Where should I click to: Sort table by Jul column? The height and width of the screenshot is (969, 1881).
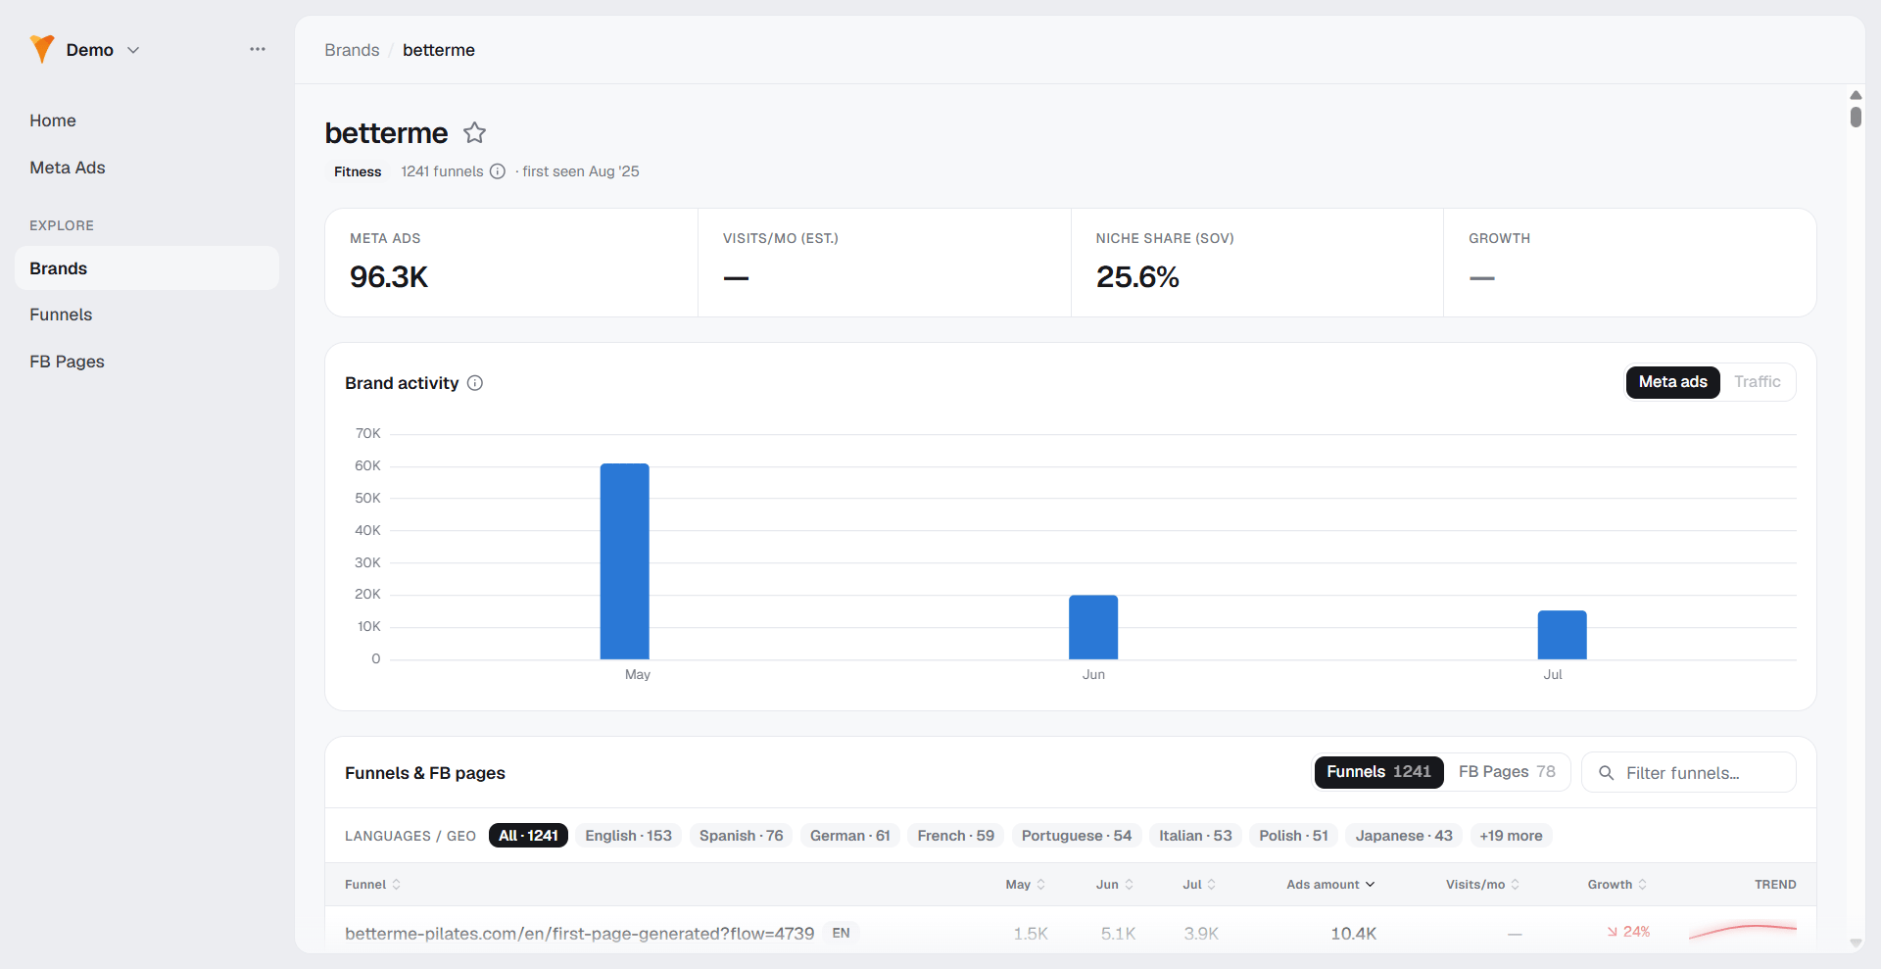[1199, 885]
